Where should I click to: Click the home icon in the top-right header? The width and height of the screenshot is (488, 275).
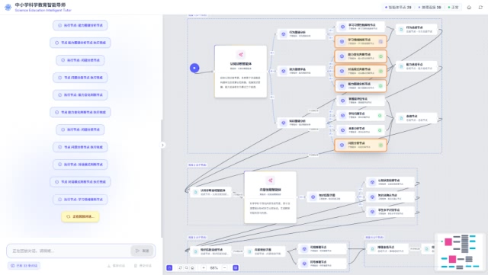click(469, 7)
